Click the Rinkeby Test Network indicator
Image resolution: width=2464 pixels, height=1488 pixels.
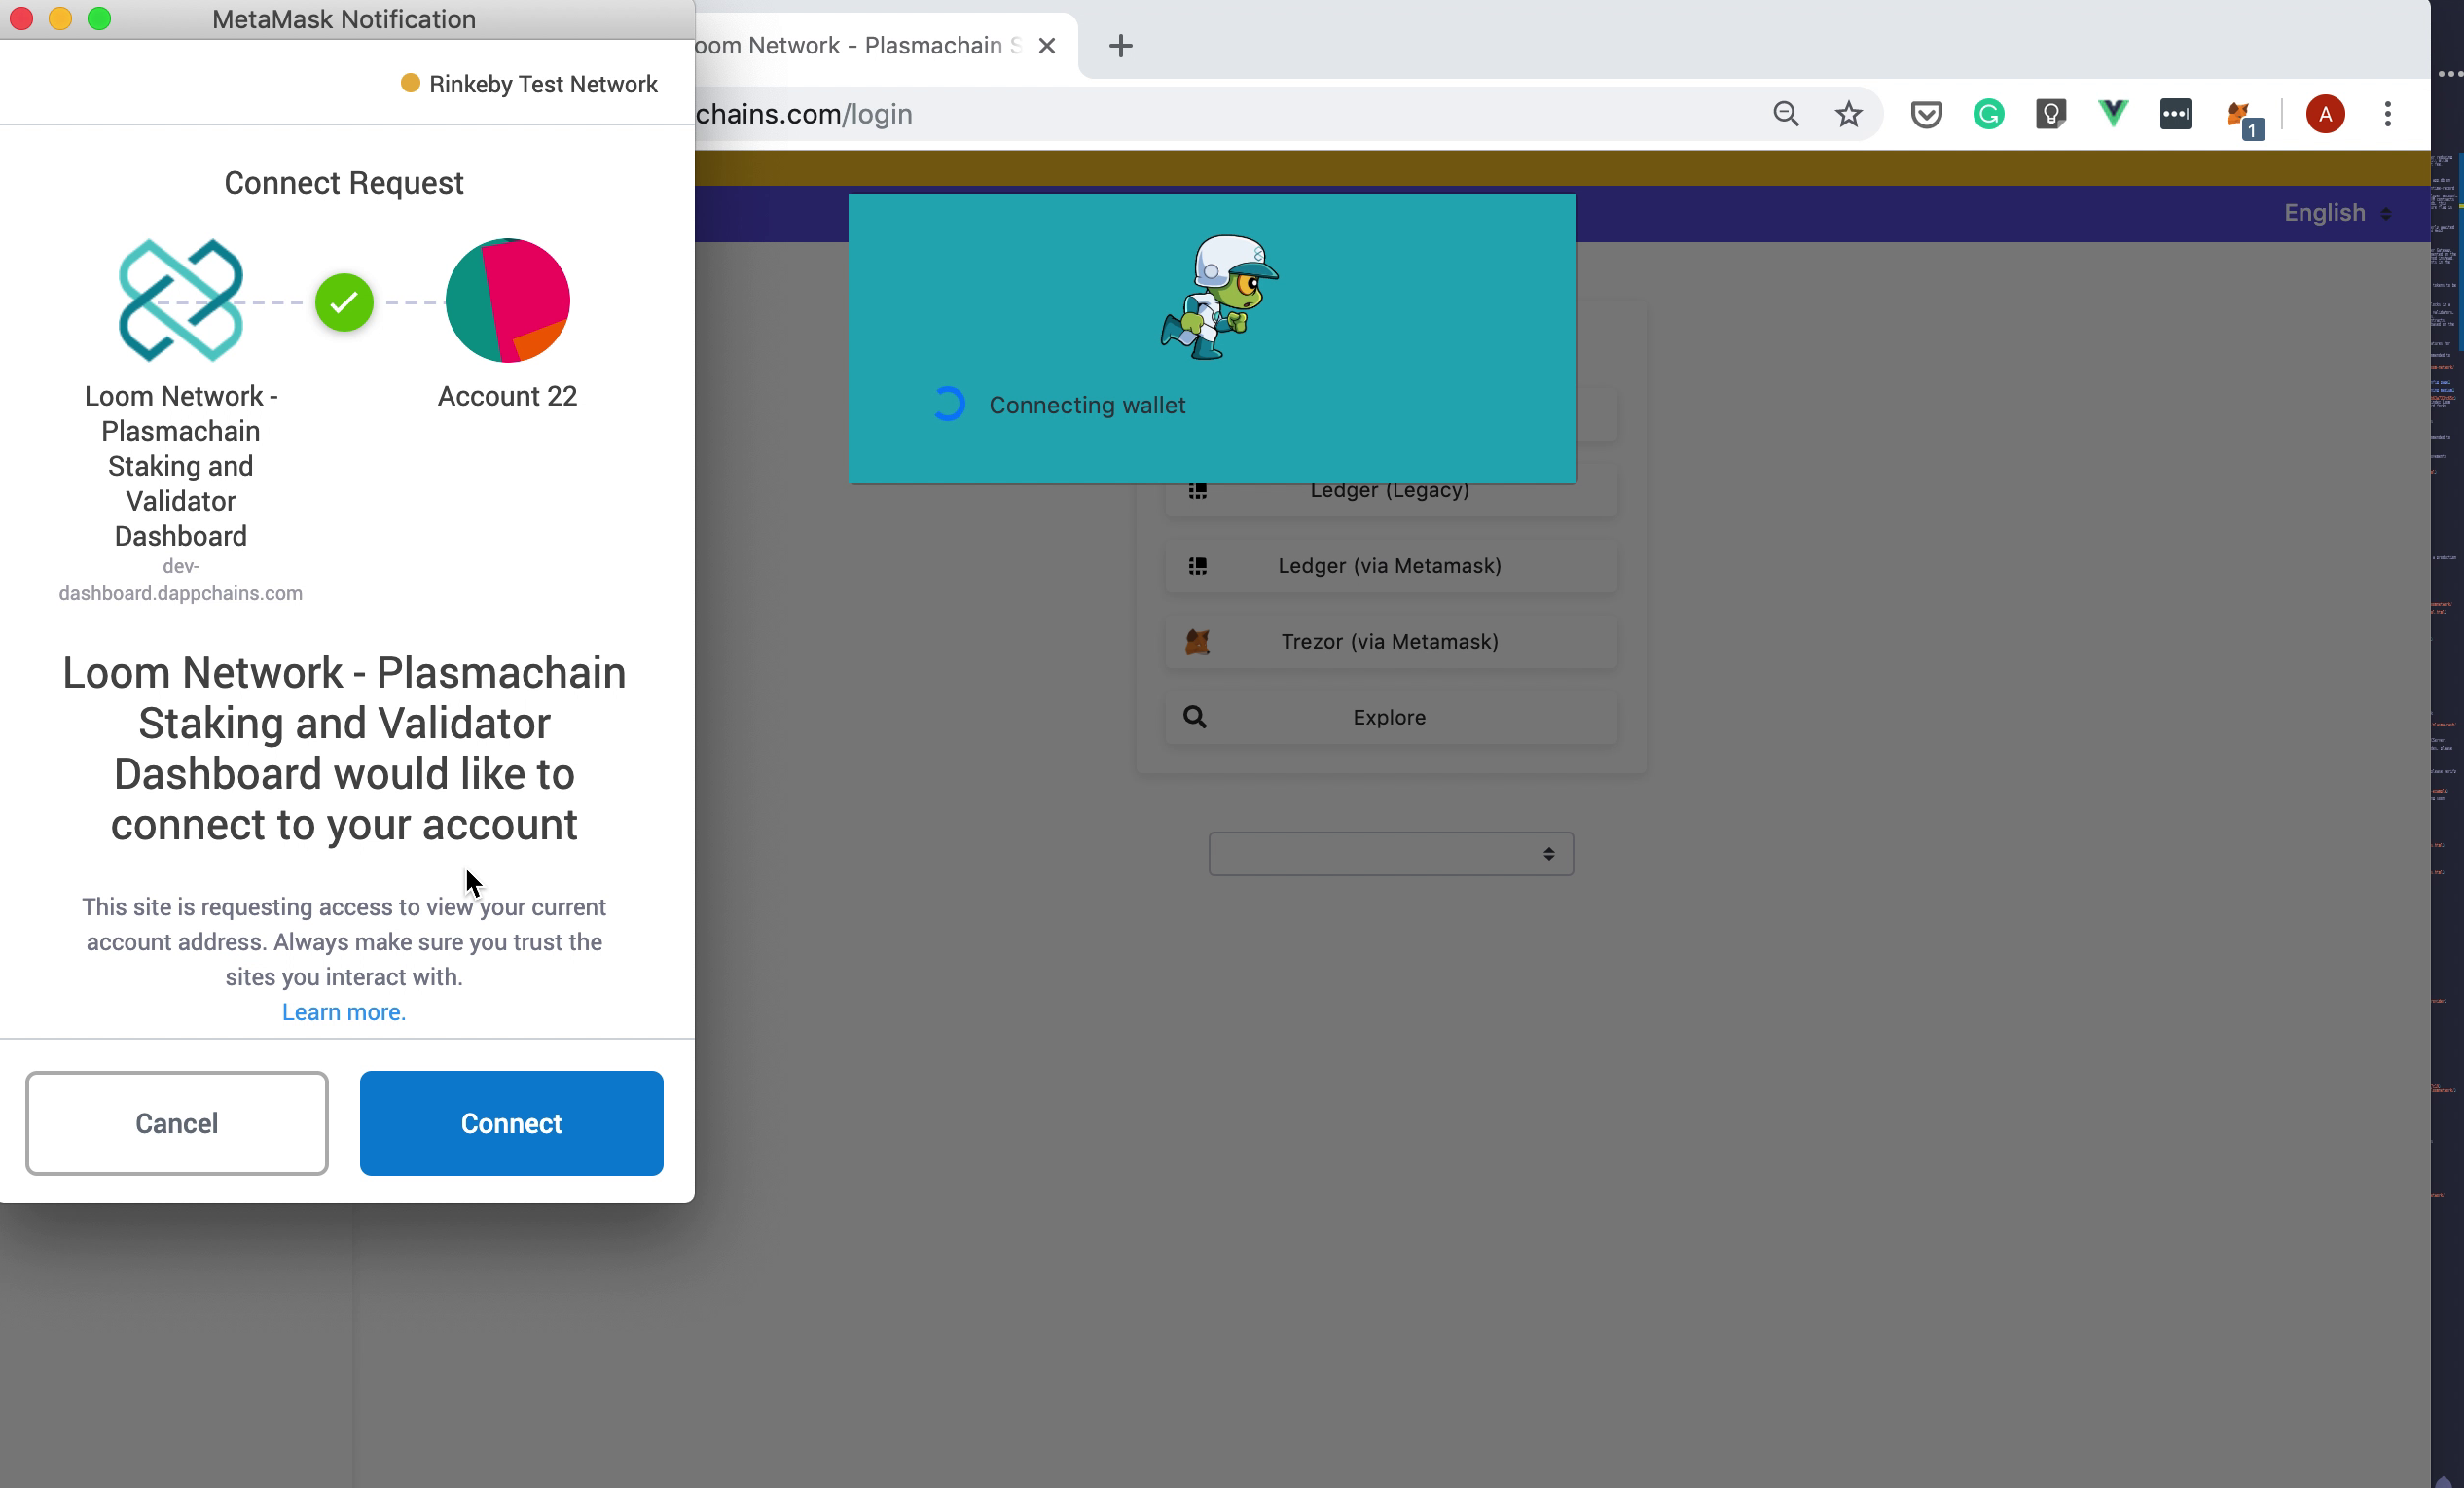tap(529, 84)
